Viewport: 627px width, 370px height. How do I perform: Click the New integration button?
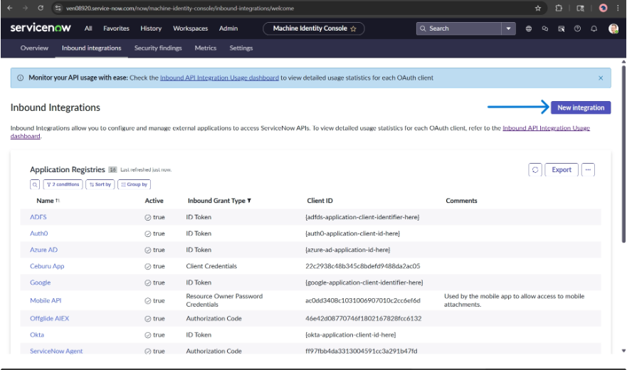point(581,107)
